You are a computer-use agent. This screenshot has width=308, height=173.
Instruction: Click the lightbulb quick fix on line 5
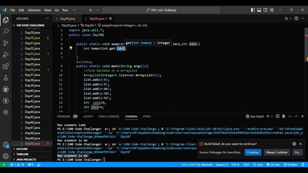[x=71, y=48]
